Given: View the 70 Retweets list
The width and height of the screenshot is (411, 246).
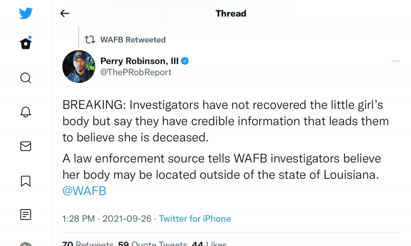Looking at the screenshot, I should 88,243.
